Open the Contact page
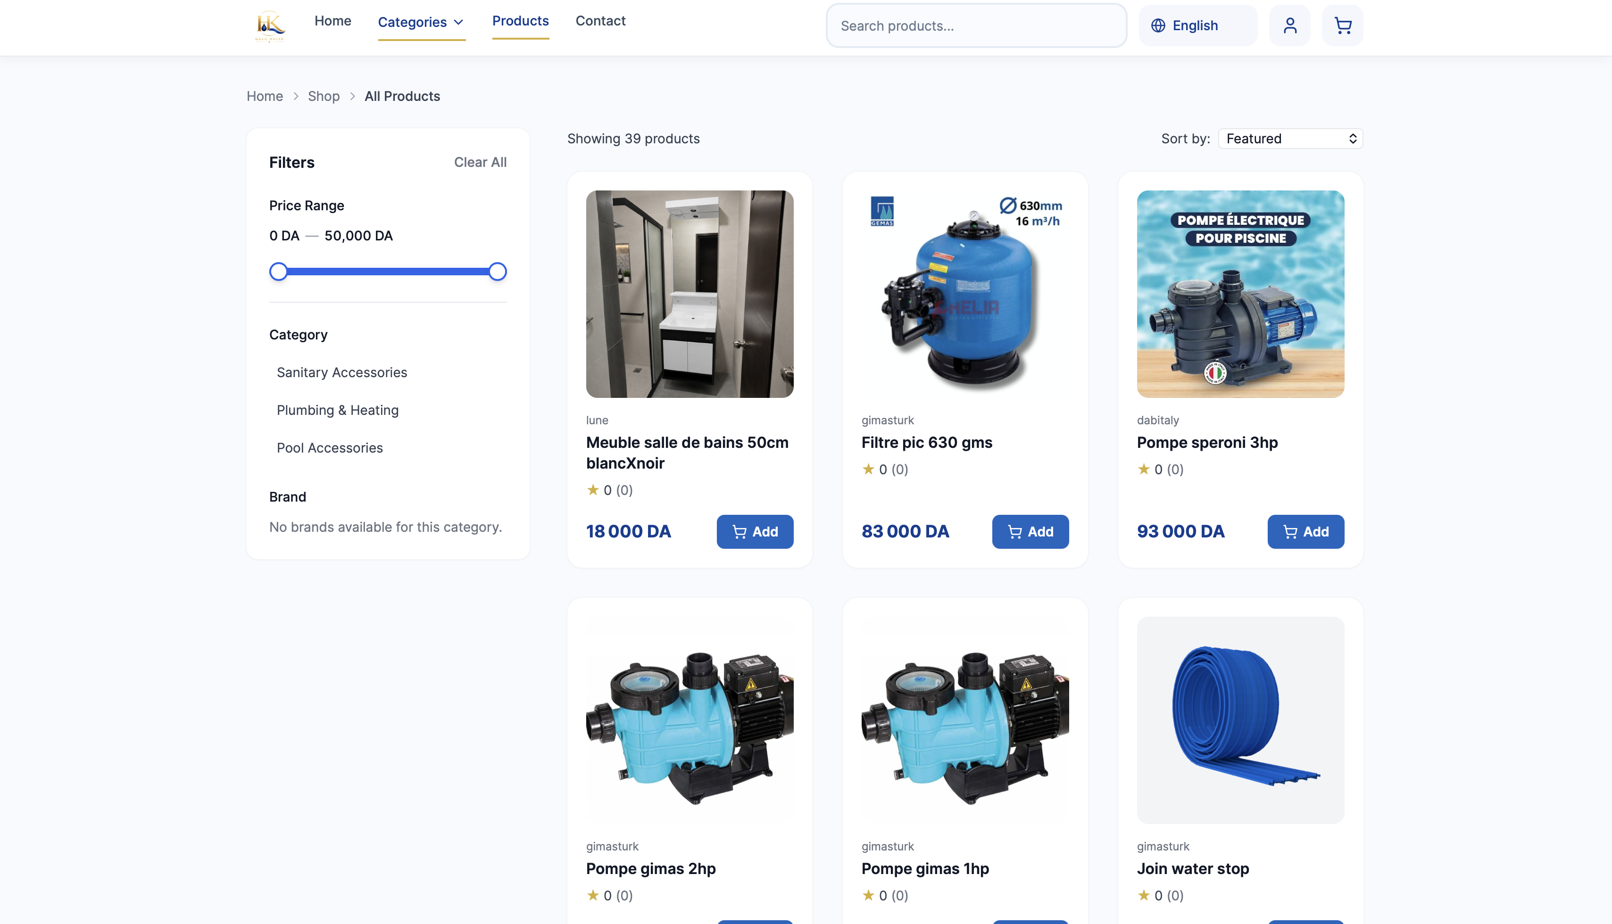This screenshot has height=924, width=1612. tap(601, 21)
